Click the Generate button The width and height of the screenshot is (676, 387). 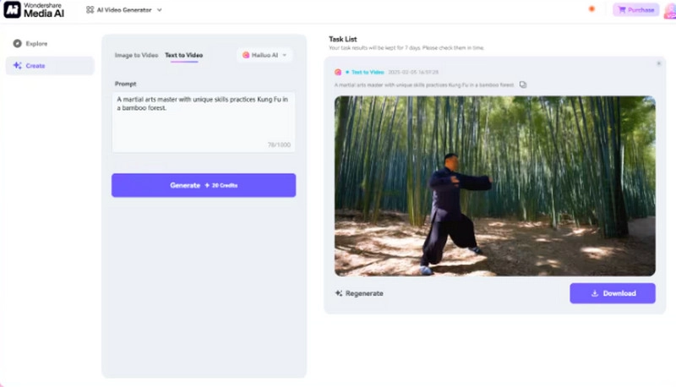point(203,185)
